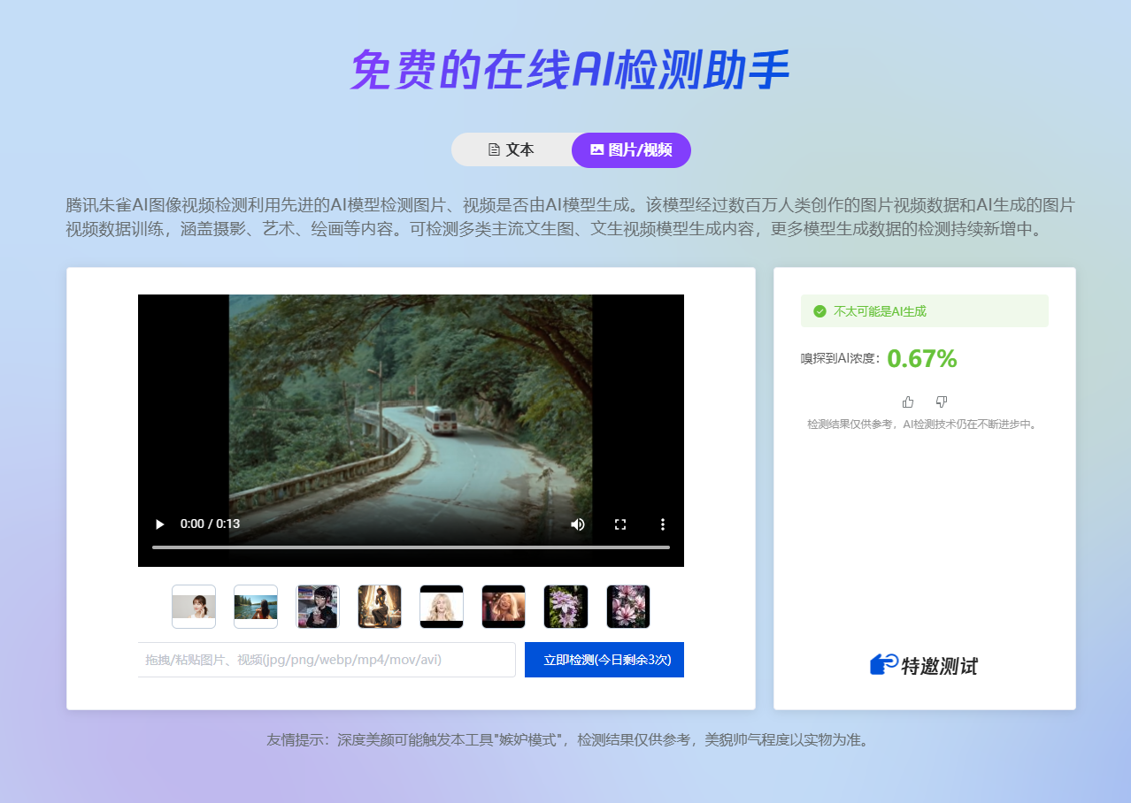
Task: Choose the laughing woman sample thumbnail
Action: [x=504, y=607]
